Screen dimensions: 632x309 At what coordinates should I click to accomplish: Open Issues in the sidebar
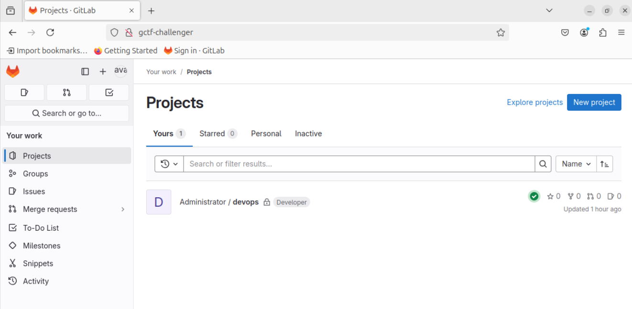point(67,192)
